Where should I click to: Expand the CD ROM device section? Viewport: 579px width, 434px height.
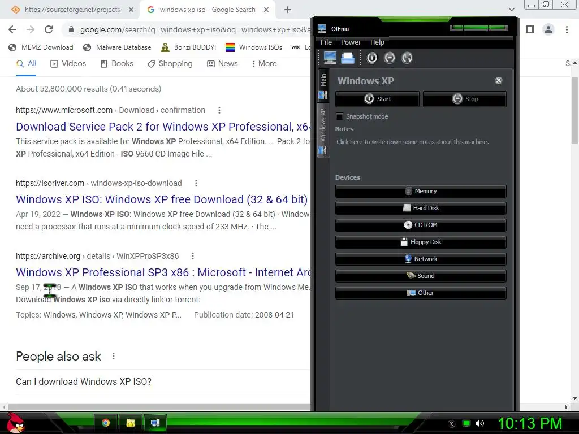coord(421,225)
